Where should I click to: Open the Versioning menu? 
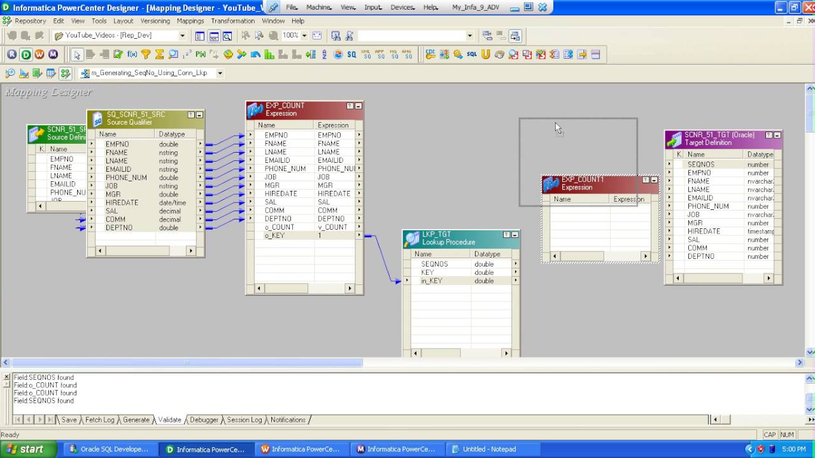155,21
